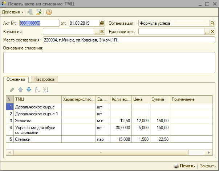219x171 pixels.
Task: Open the help icon in toolbar
Action: click(x=49, y=12)
